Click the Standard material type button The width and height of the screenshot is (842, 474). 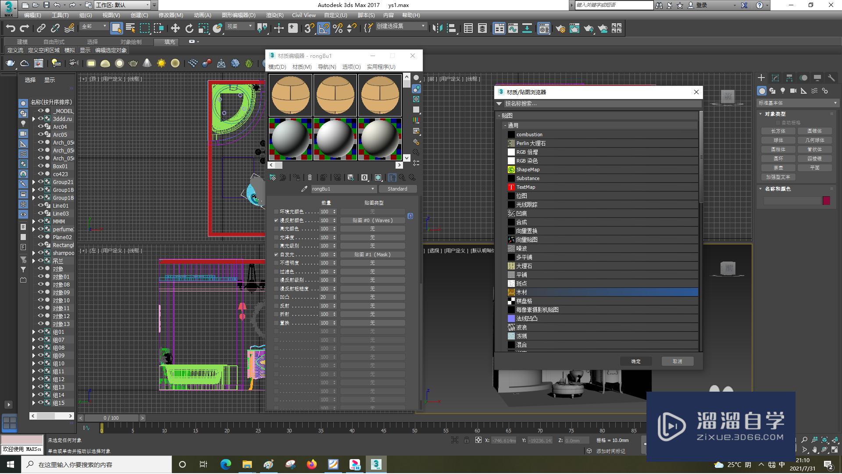[397, 189]
